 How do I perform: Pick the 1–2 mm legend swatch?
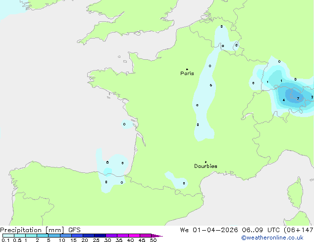pyautogui.click(x=31, y=236)
